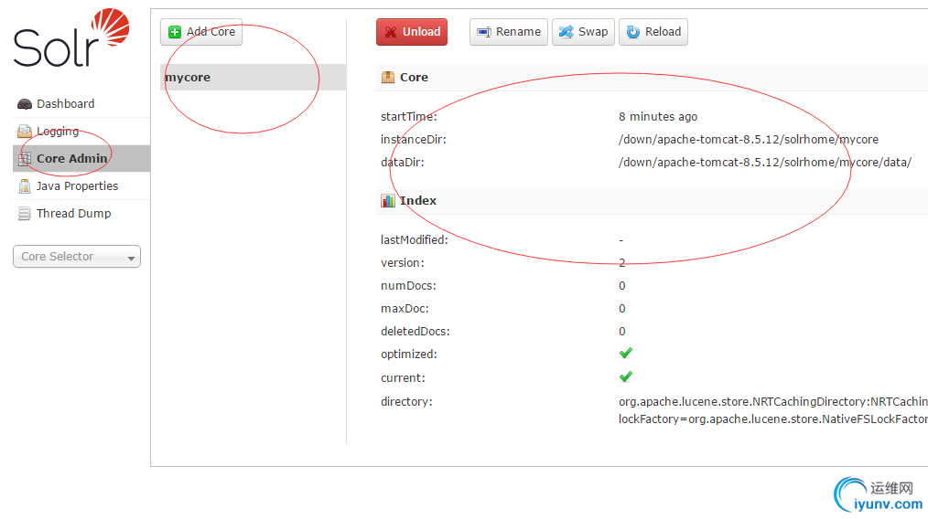Click the Logging notepad icon

pyautogui.click(x=25, y=132)
